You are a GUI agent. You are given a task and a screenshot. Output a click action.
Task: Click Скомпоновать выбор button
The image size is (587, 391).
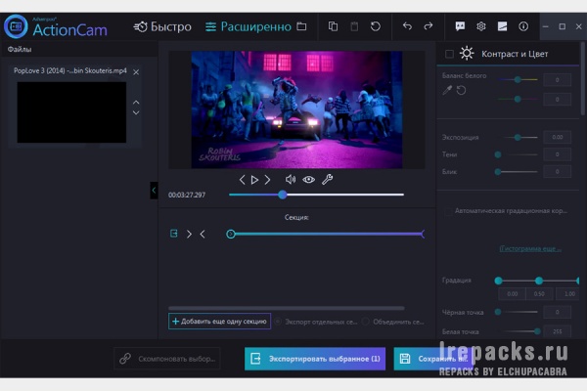coord(167,359)
